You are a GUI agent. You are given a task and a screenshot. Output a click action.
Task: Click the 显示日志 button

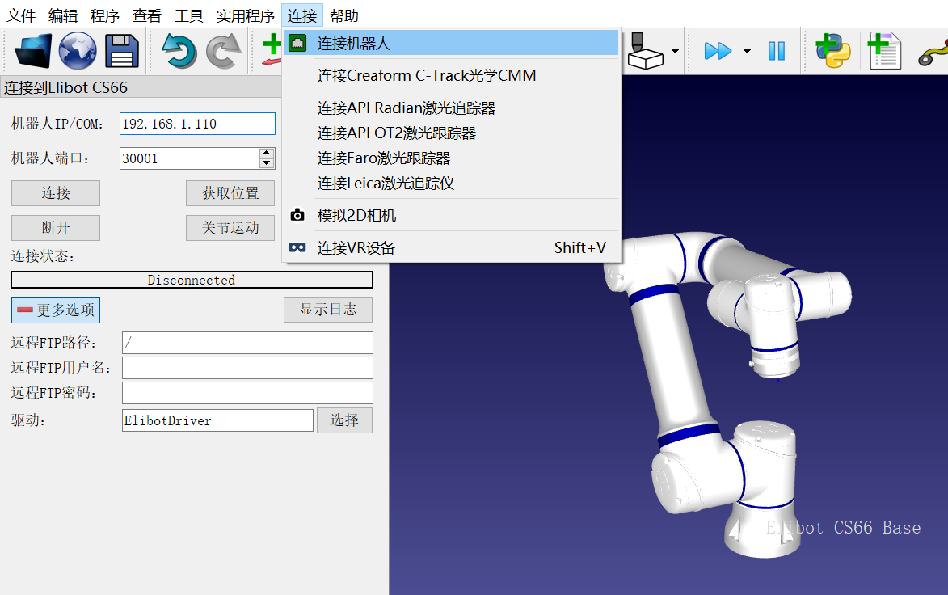click(328, 310)
